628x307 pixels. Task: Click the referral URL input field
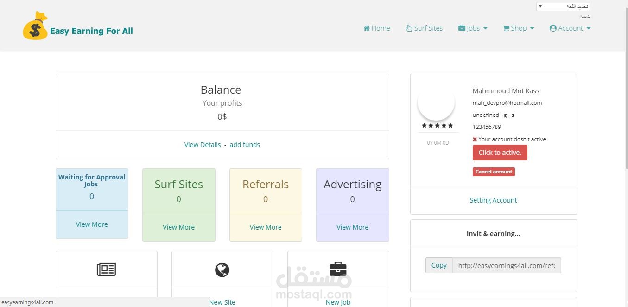pyautogui.click(x=507, y=265)
